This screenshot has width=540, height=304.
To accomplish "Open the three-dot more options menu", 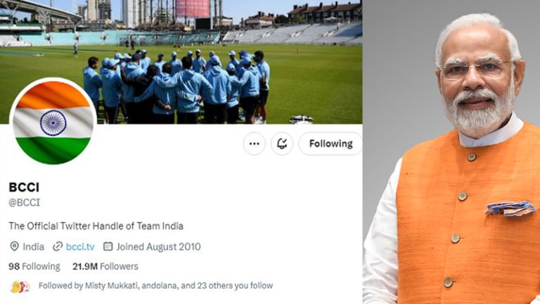I will pos(254,144).
